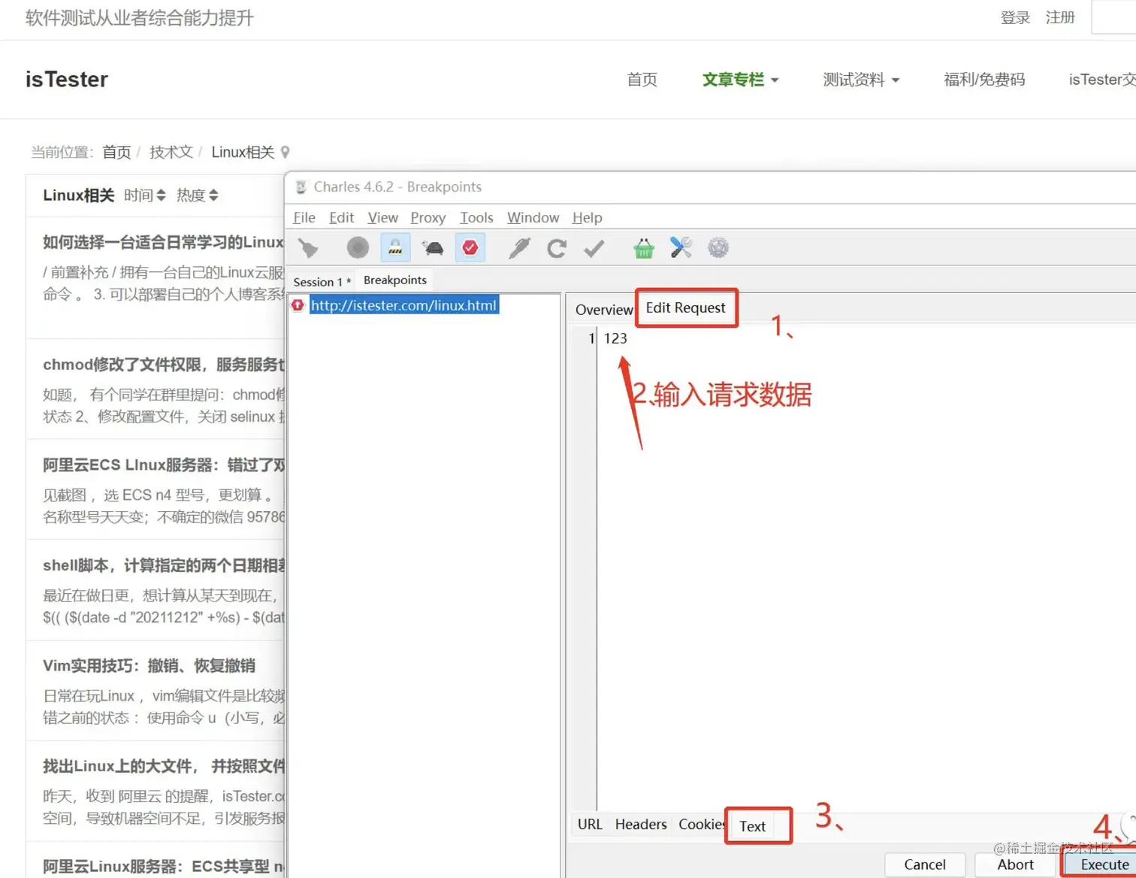Click 登录 link at page top
The height and width of the screenshot is (878, 1136).
coord(1015,17)
